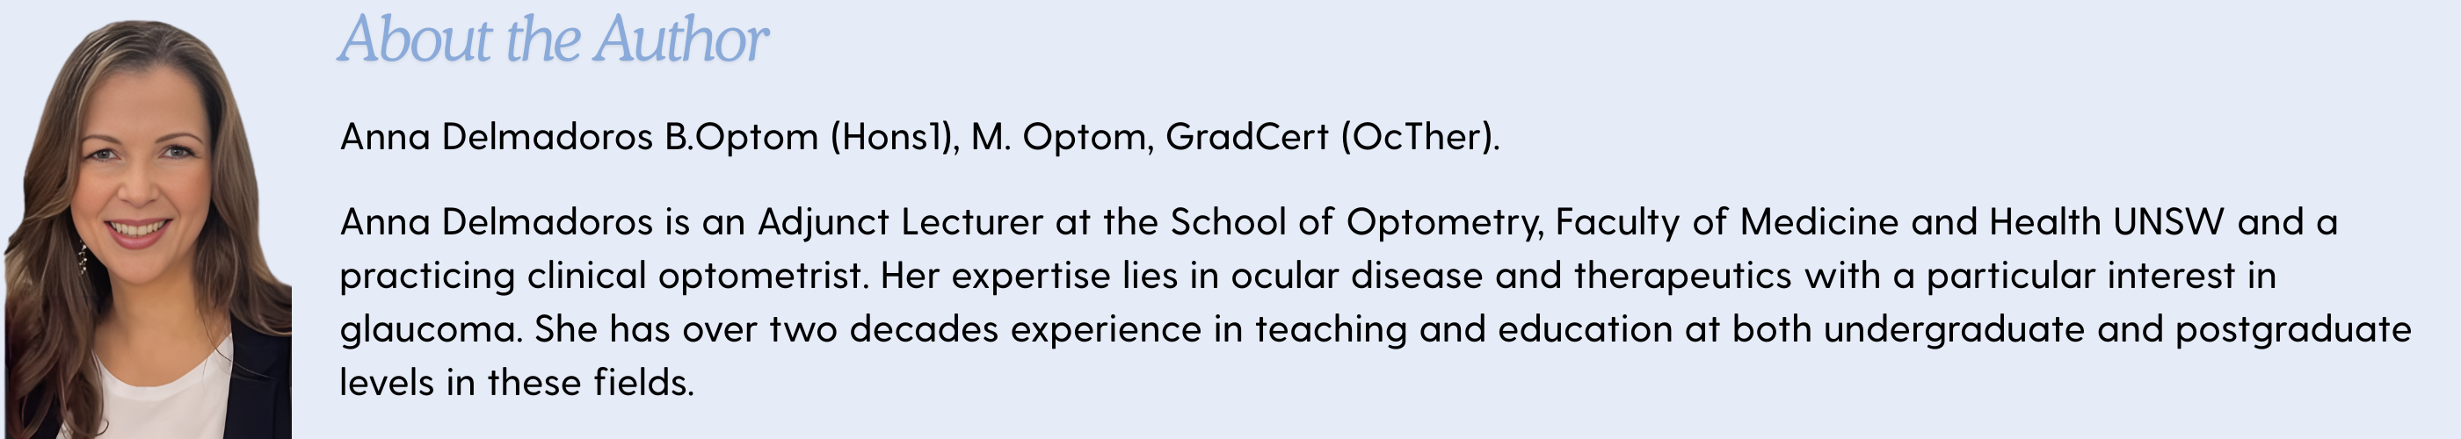Click the "GradCert (OcTher)" qualification text
Screen dimensions: 2461x439
pos(1330,138)
